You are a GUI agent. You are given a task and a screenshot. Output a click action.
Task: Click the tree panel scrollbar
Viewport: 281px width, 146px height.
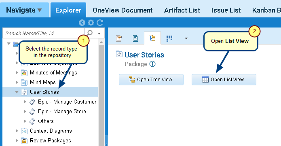coord(101,95)
